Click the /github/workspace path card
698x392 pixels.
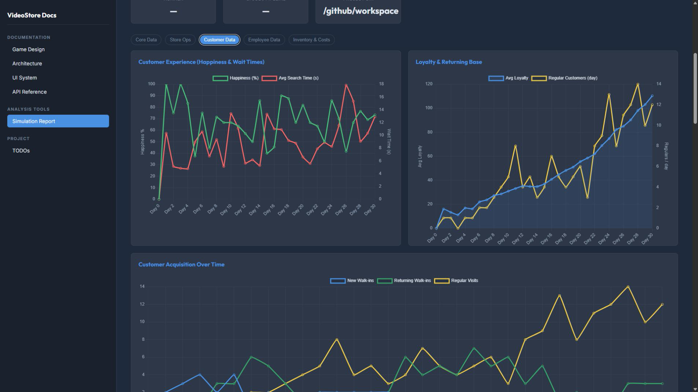pos(358,12)
